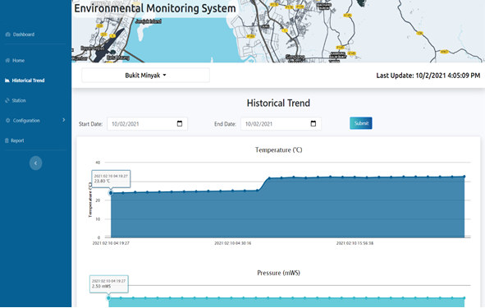Click the first pressure data point at 2.50 mWS
This screenshot has width=485, height=308.
pyautogui.click(x=108, y=298)
